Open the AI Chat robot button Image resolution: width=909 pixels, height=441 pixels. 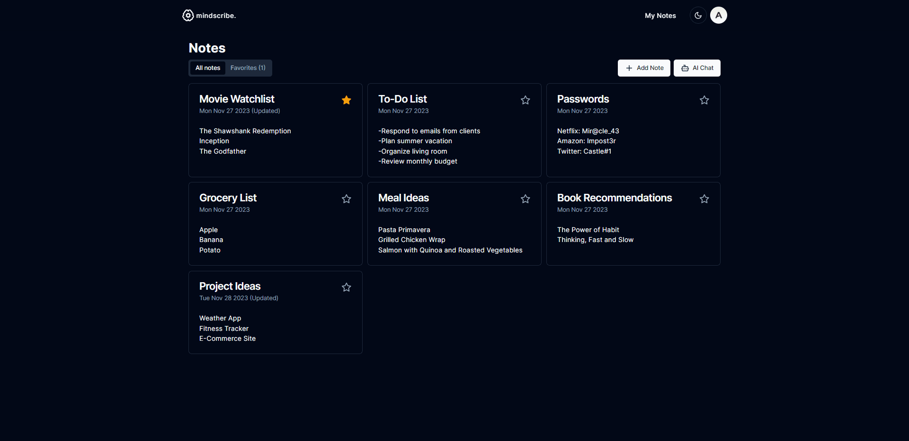coord(697,68)
